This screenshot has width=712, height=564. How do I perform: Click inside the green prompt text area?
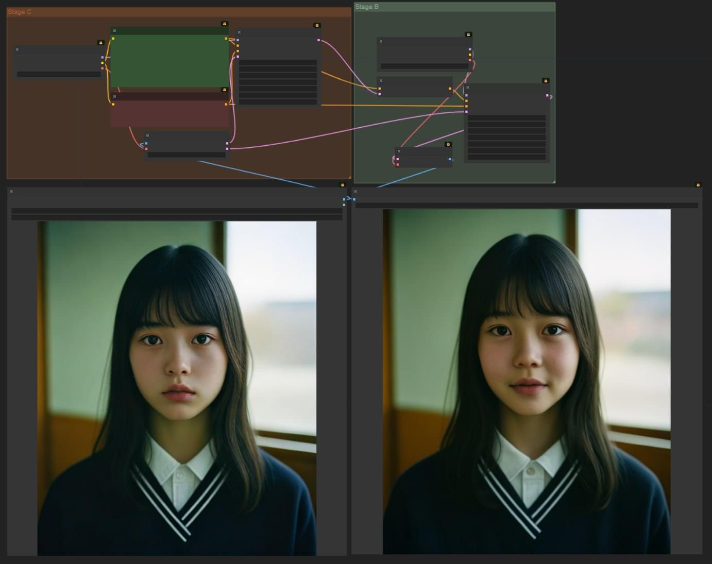click(x=169, y=61)
